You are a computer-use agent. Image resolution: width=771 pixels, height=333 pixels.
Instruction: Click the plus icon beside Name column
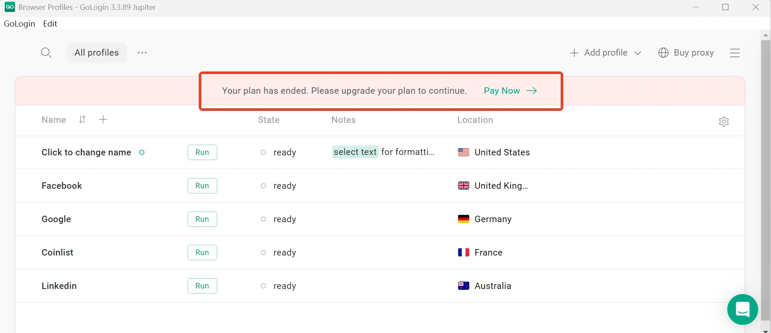103,120
